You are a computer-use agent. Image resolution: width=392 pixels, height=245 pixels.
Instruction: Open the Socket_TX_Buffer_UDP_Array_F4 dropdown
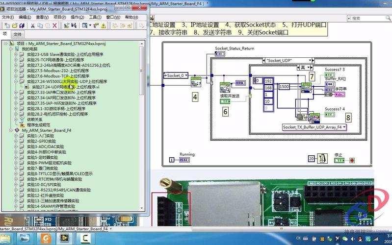(x=344, y=127)
